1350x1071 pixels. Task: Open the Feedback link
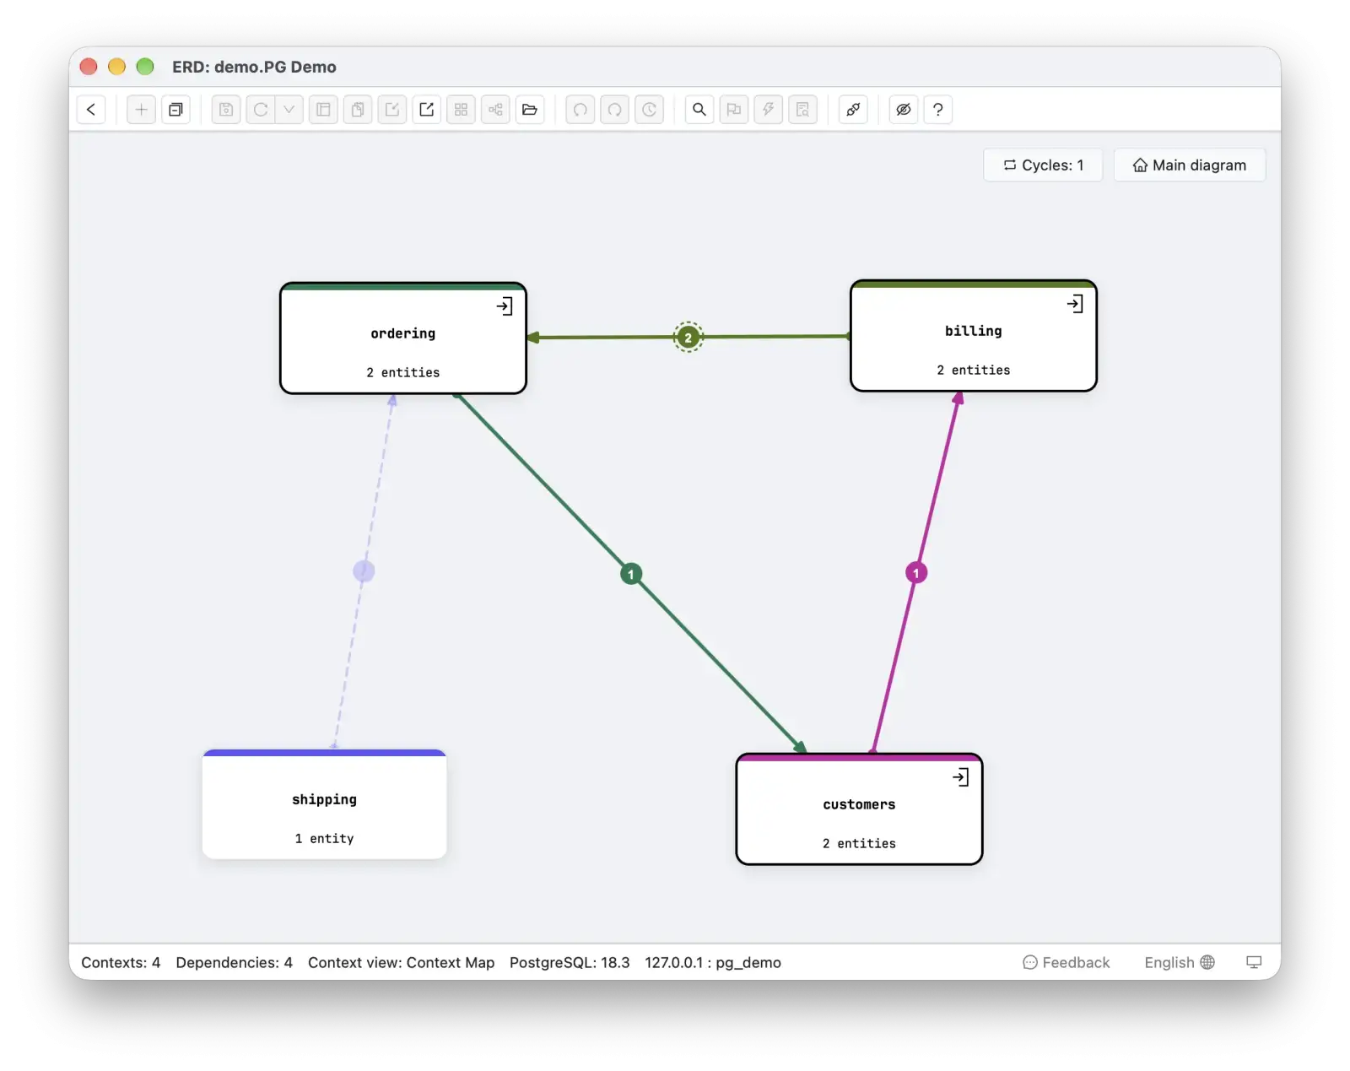tap(1066, 962)
